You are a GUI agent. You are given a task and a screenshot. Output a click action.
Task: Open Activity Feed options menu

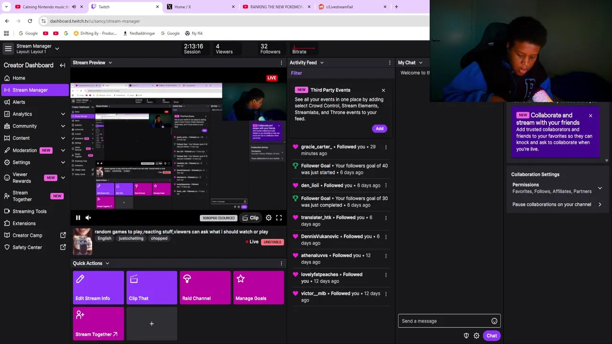coord(390,63)
